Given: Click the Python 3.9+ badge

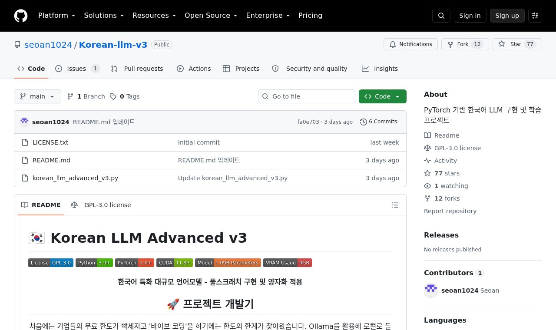Looking at the screenshot, I should [x=94, y=263].
